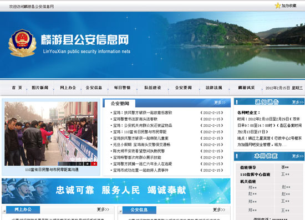Open 公安信息 in navigation bar
The image size is (305, 220).
point(94,88)
